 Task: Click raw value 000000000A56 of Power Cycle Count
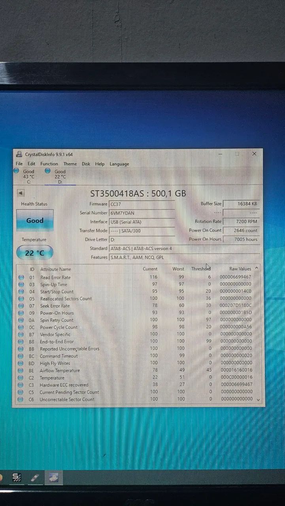[x=236, y=327]
